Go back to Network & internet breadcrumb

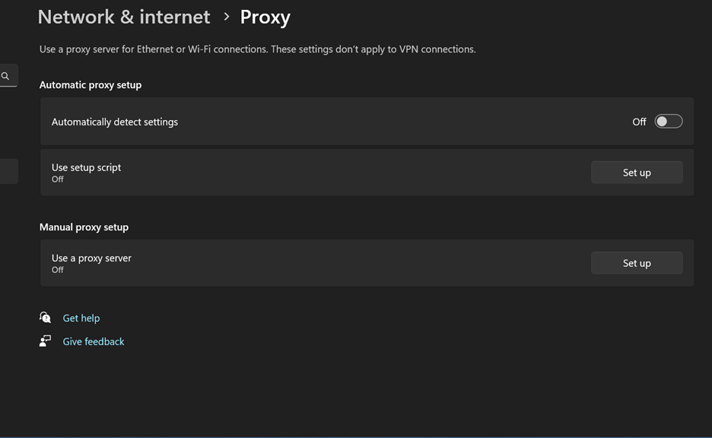[x=124, y=17]
